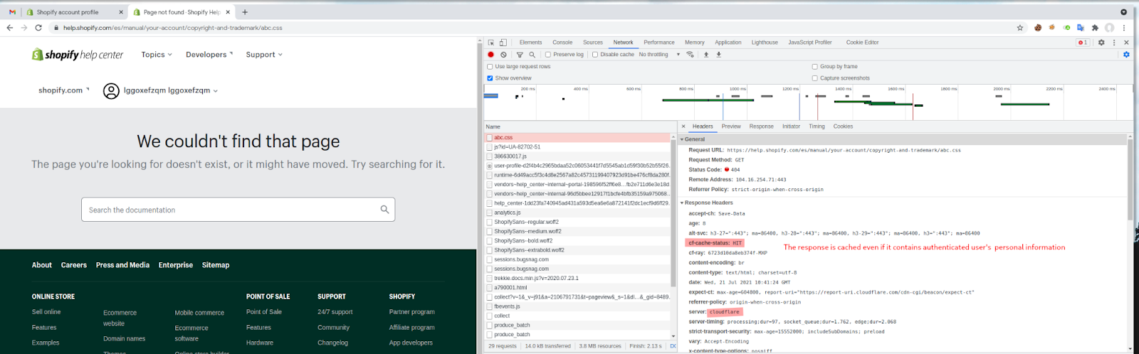
Task: Check Group by frame
Action: 815,67
